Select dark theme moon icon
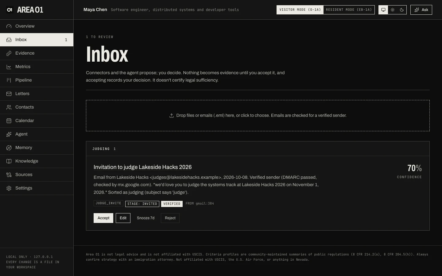This screenshot has width=442, height=276. pos(402,10)
